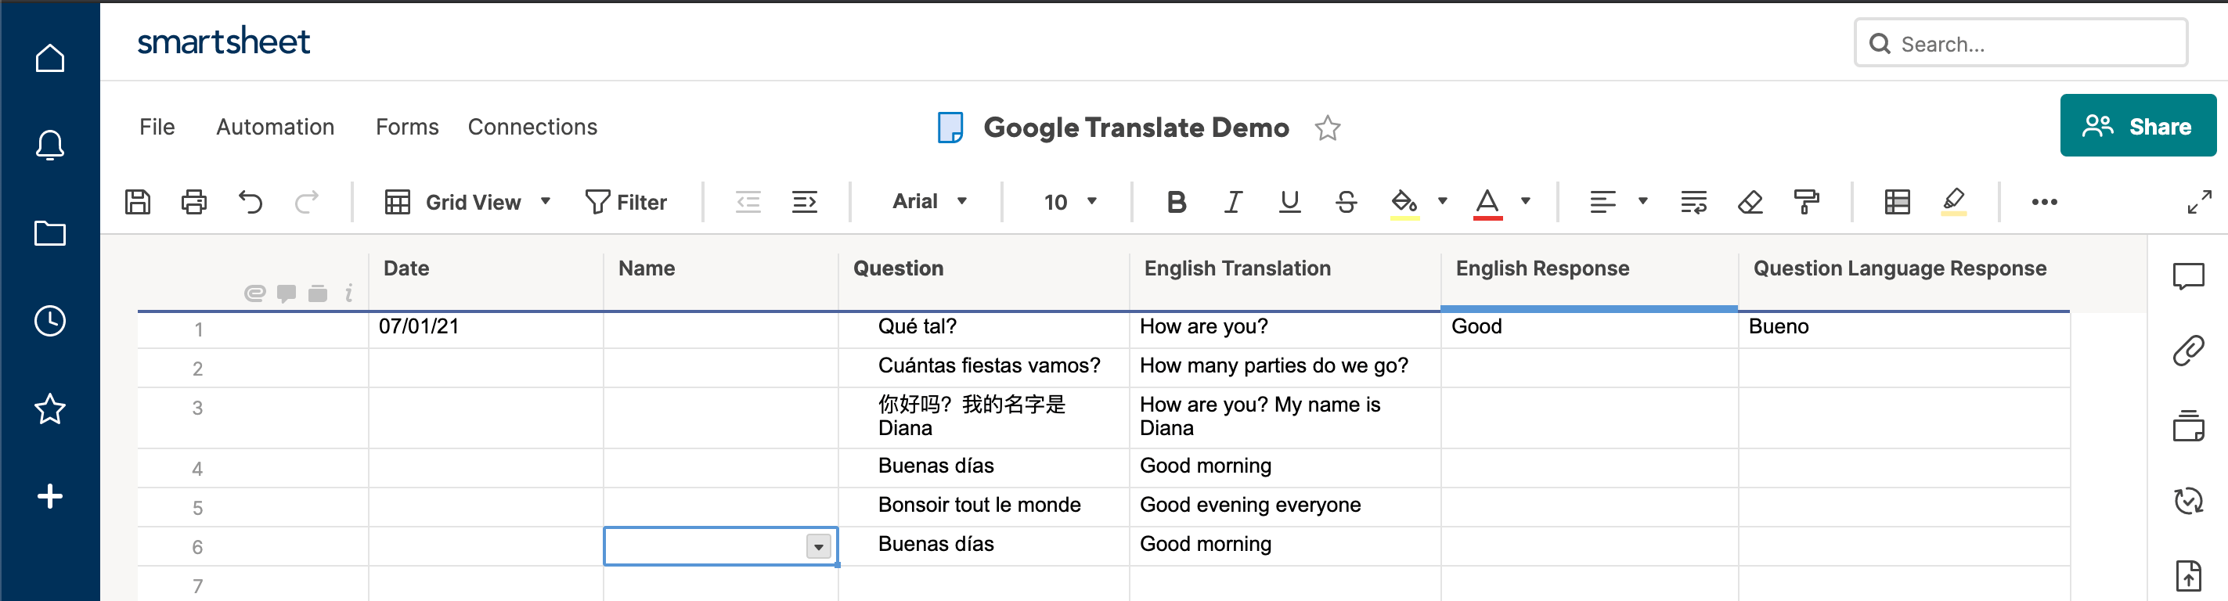Click cell containing 07/01/21

(486, 328)
